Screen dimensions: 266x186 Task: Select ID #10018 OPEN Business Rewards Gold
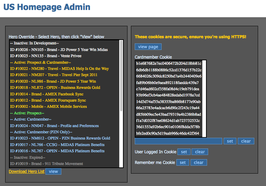click(x=55, y=87)
